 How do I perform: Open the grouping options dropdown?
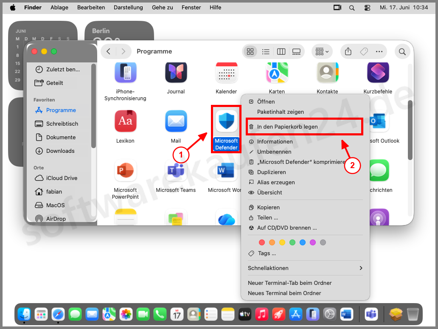[x=322, y=51]
